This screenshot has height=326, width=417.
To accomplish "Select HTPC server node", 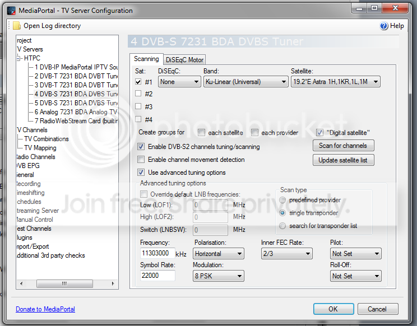I will pyautogui.click(x=32, y=58).
